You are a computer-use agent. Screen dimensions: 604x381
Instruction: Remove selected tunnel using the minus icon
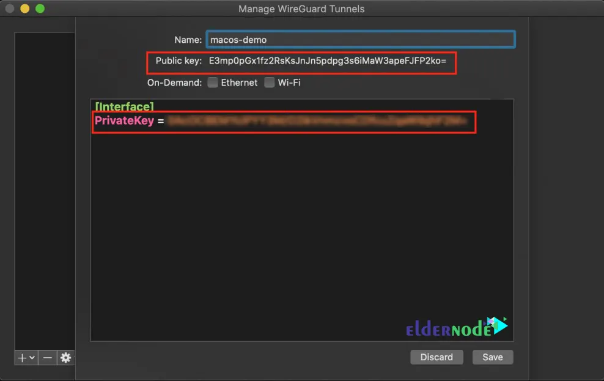(x=47, y=358)
